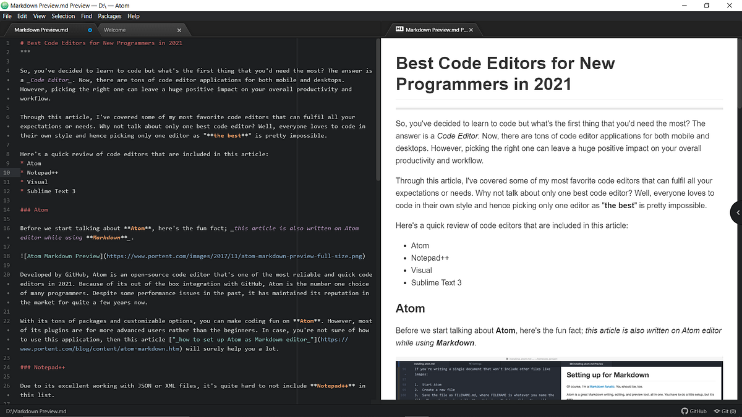Open the Packages menu
This screenshot has height=417, width=742.
click(109, 16)
